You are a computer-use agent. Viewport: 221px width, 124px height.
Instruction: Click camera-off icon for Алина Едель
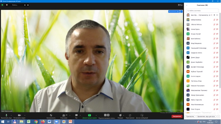point(217,29)
